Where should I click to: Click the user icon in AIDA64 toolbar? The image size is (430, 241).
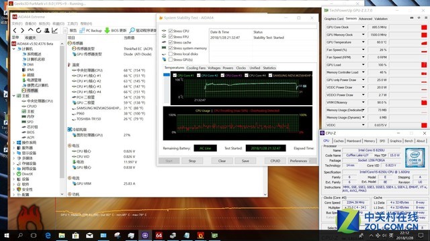pyautogui.click(x=46, y=30)
